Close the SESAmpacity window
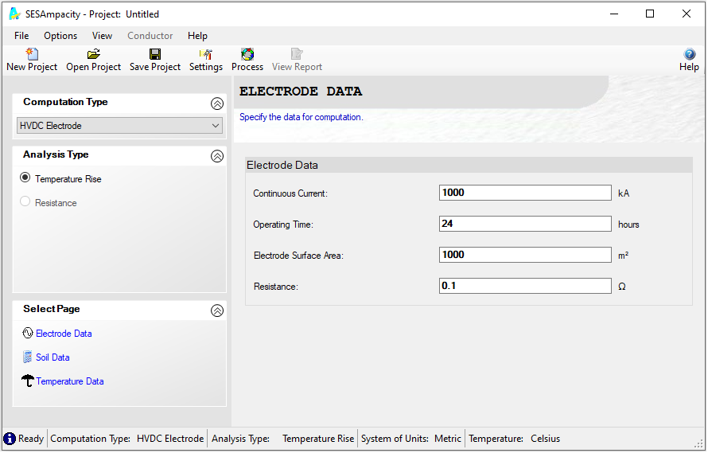The image size is (708, 453). click(x=687, y=14)
